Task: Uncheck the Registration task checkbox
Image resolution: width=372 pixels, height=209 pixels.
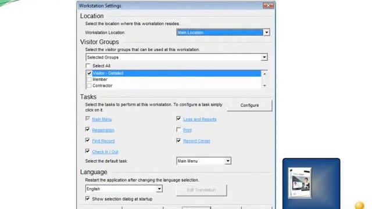Action: pos(88,129)
